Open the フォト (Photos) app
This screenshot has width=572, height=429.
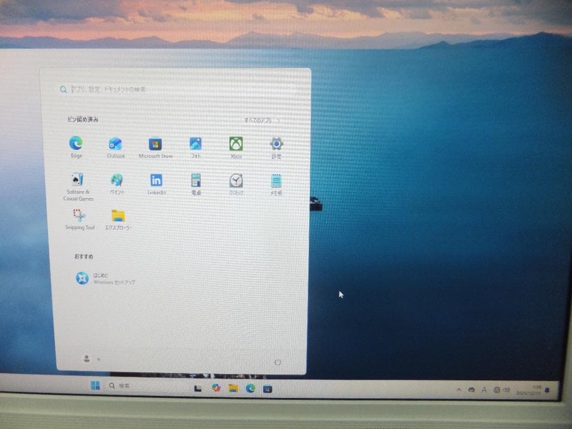tap(195, 143)
